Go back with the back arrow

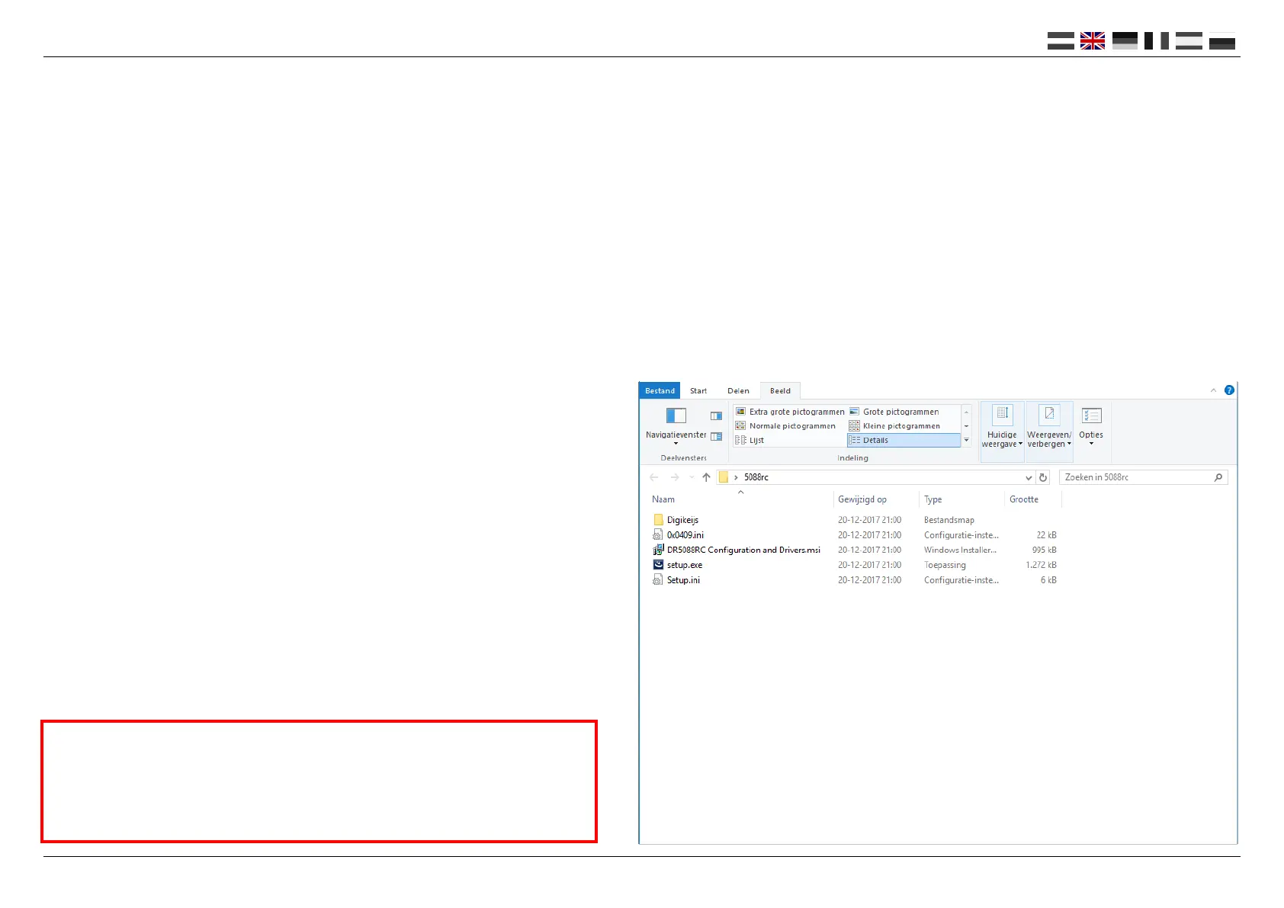pyautogui.click(x=653, y=477)
